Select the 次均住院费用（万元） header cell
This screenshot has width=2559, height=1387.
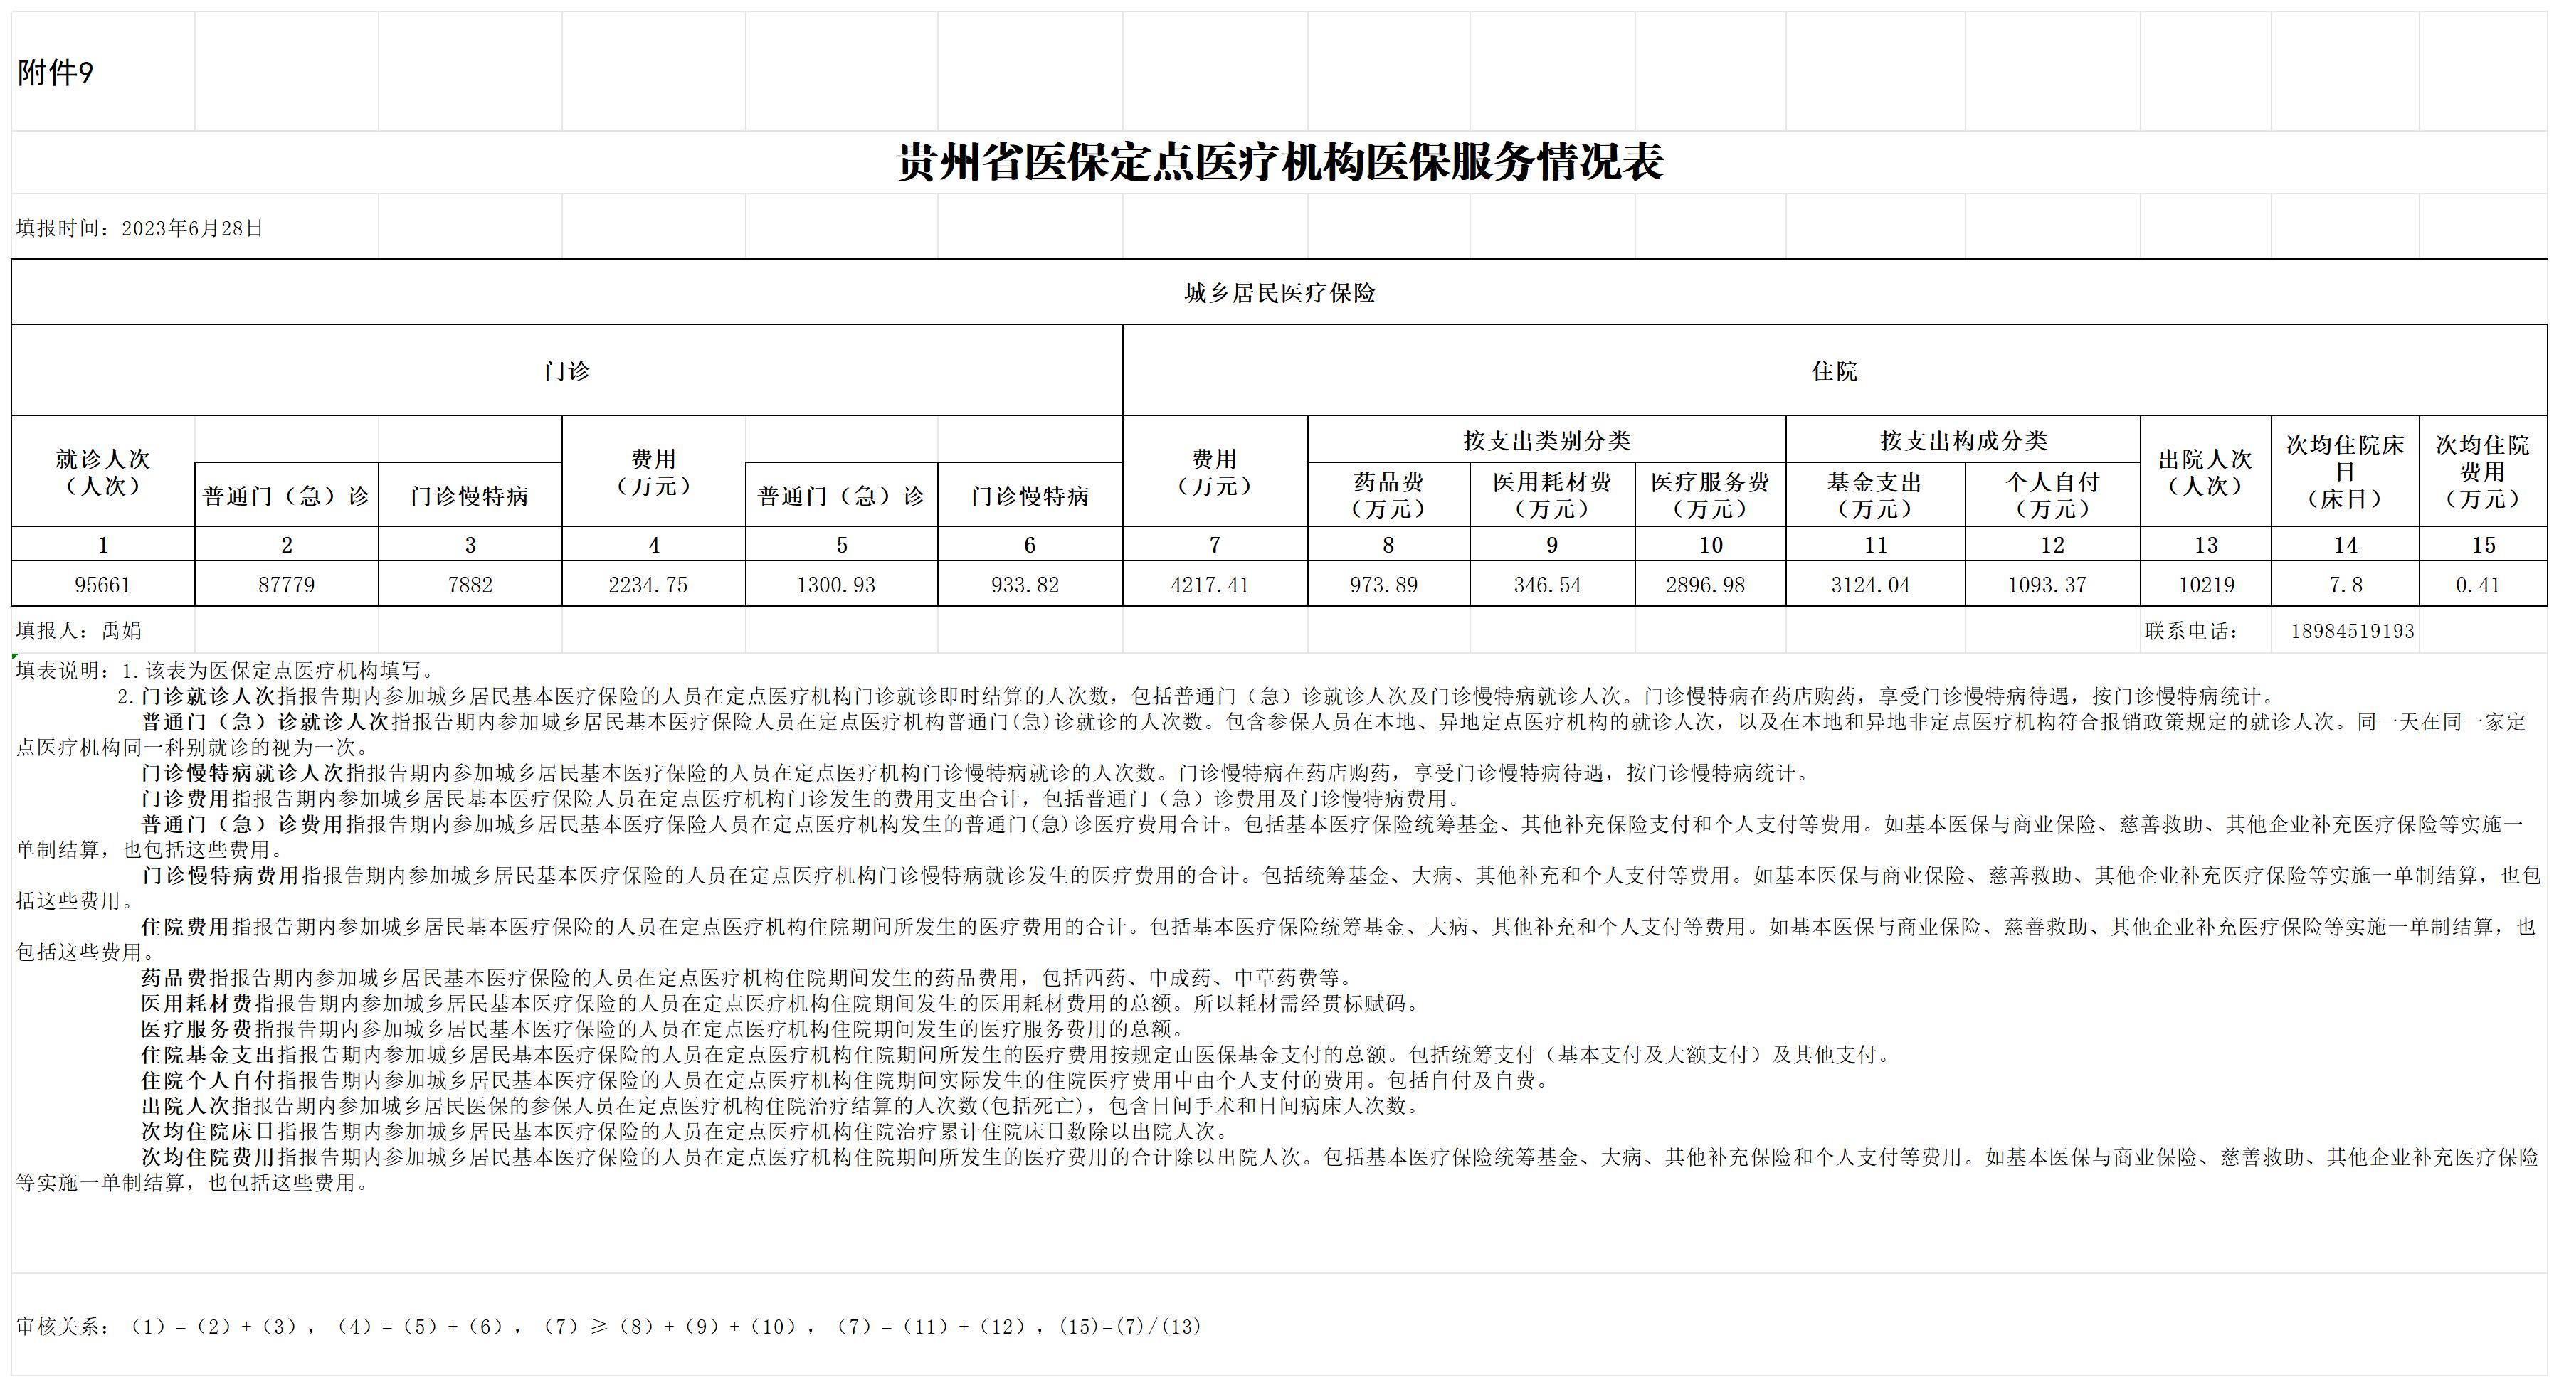coord(2483,472)
